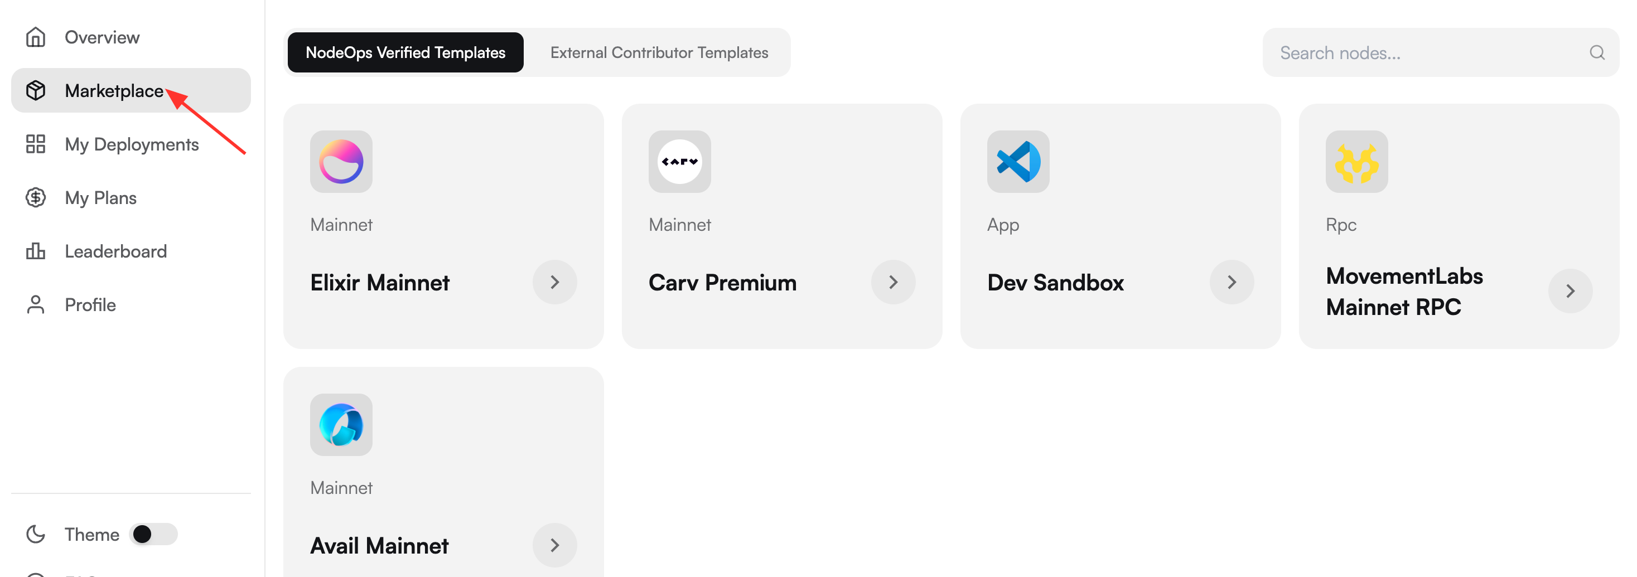Click the Dev Sandbox VS Code icon
This screenshot has width=1637, height=577.
[x=1018, y=162]
